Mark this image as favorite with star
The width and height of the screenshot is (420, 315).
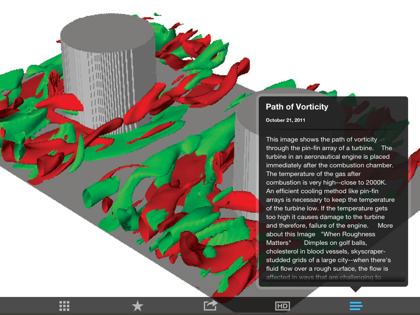(137, 306)
